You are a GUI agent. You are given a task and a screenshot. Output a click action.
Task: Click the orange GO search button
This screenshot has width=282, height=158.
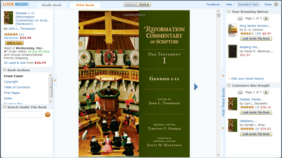tap(48, 114)
